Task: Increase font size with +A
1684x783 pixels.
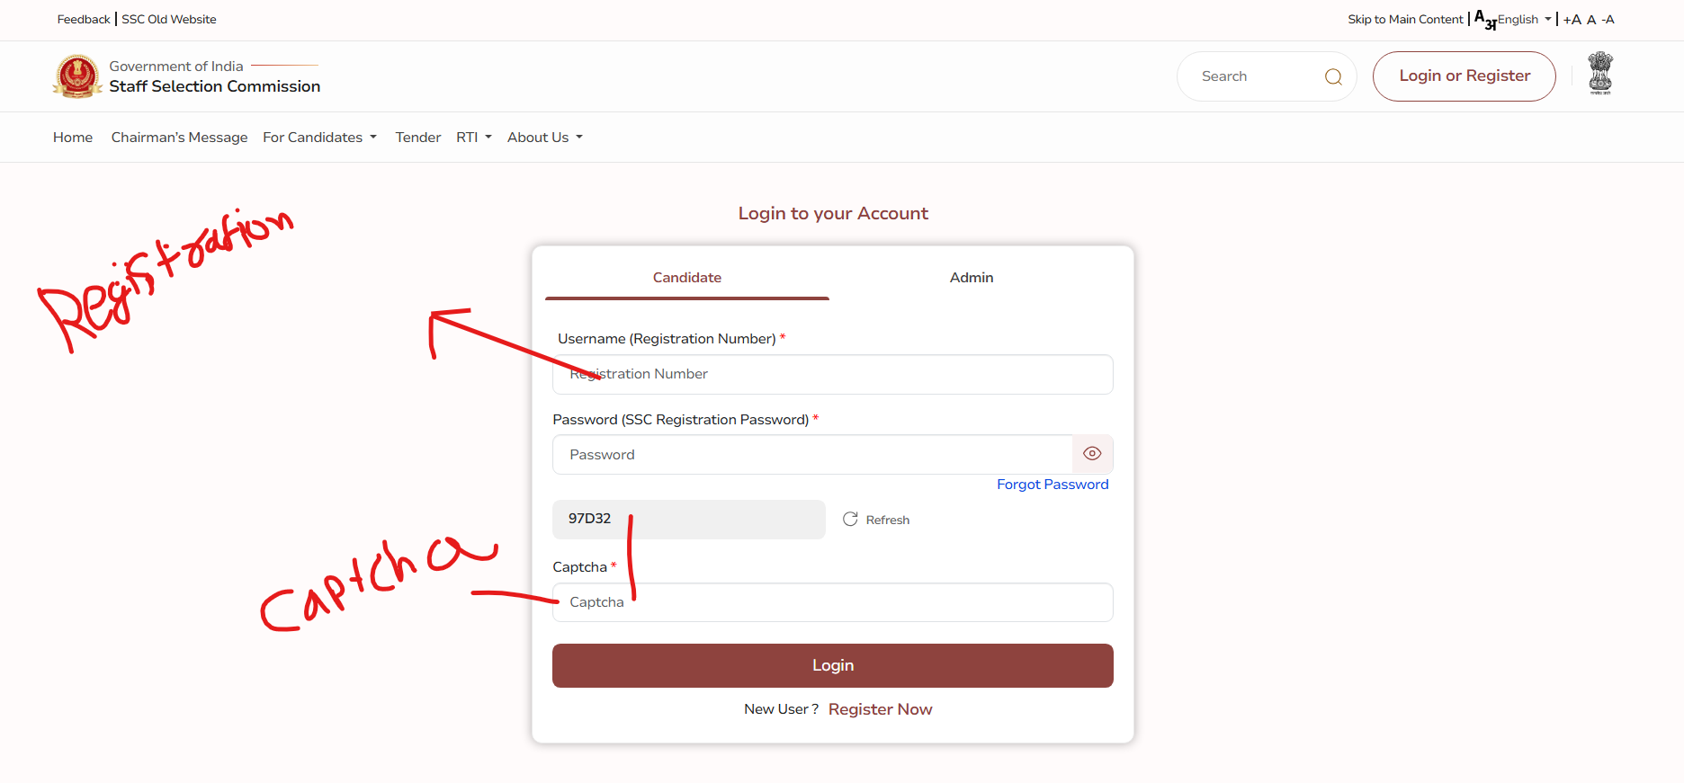Action: tap(1572, 20)
